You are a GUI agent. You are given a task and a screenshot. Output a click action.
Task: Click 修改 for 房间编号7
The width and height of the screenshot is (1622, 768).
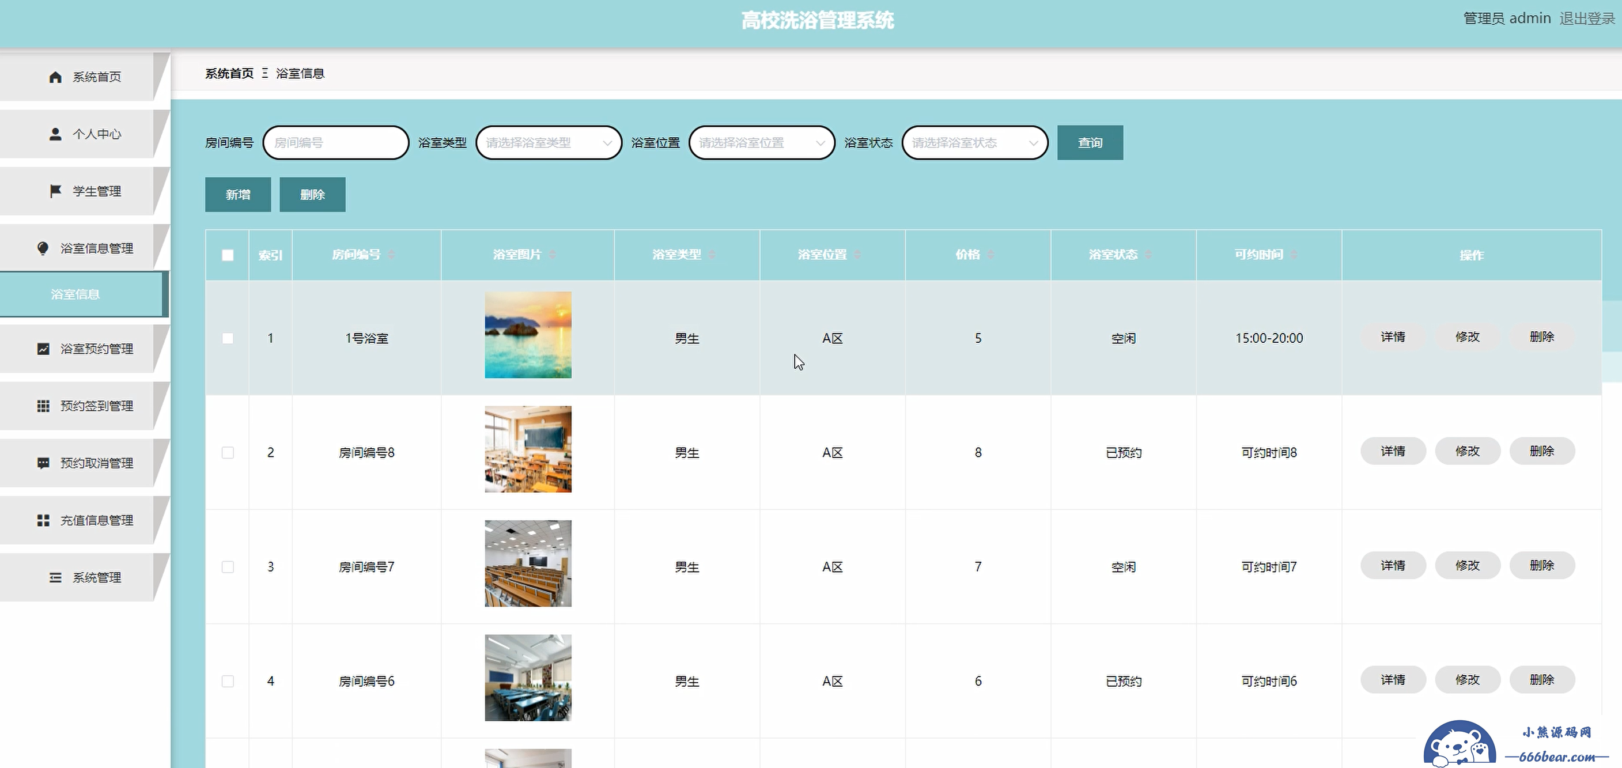coord(1467,566)
